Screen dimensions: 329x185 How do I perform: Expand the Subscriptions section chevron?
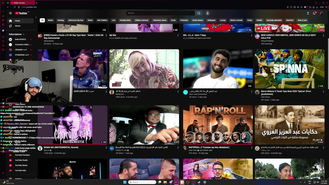click(x=24, y=34)
